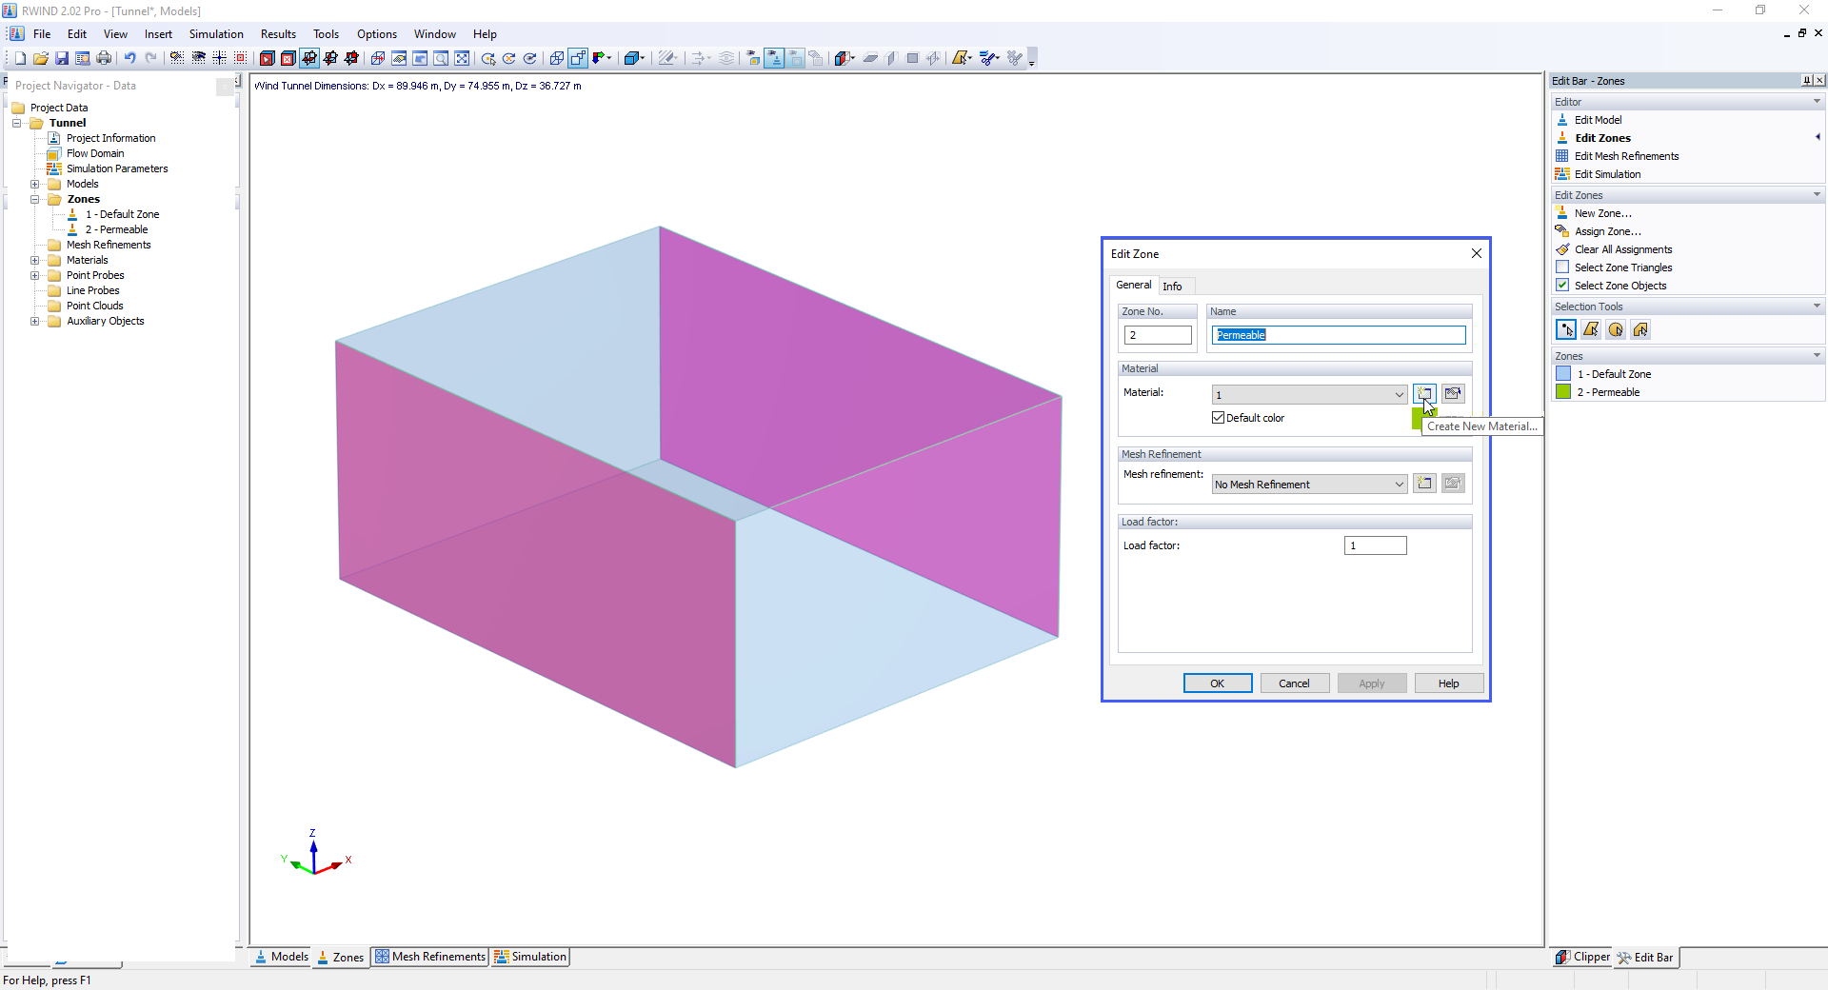This screenshot has width=1828, height=990.
Task: Open Edit Model editor
Action: click(1598, 120)
